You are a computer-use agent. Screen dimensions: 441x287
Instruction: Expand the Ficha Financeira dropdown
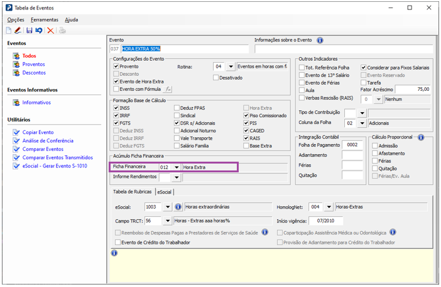pos(175,167)
